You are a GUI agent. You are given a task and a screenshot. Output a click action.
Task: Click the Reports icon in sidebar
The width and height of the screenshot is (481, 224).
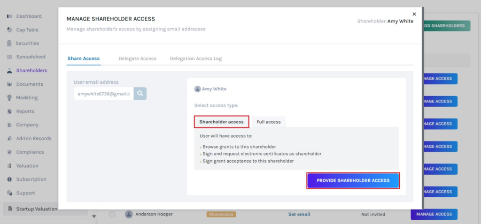click(9, 112)
